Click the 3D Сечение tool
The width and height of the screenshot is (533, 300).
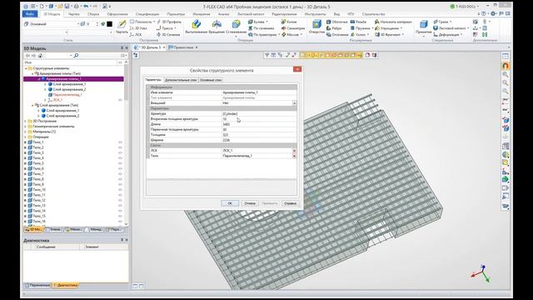pos(168,35)
